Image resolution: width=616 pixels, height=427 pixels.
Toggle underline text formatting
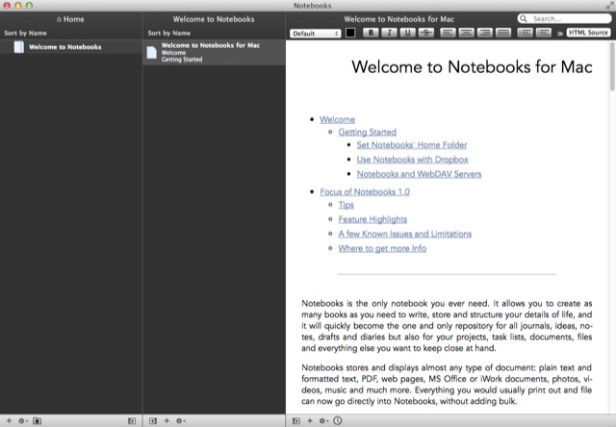[x=407, y=33]
